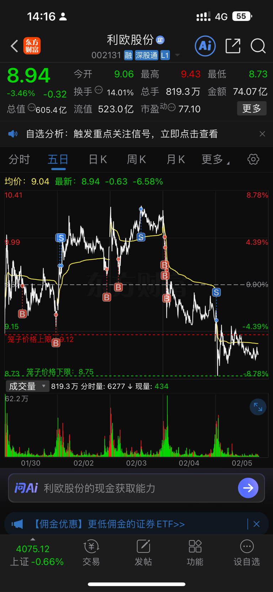The height and width of the screenshot is (592, 273).
Task: Tap the 02/03 date label
Action: (x=136, y=463)
